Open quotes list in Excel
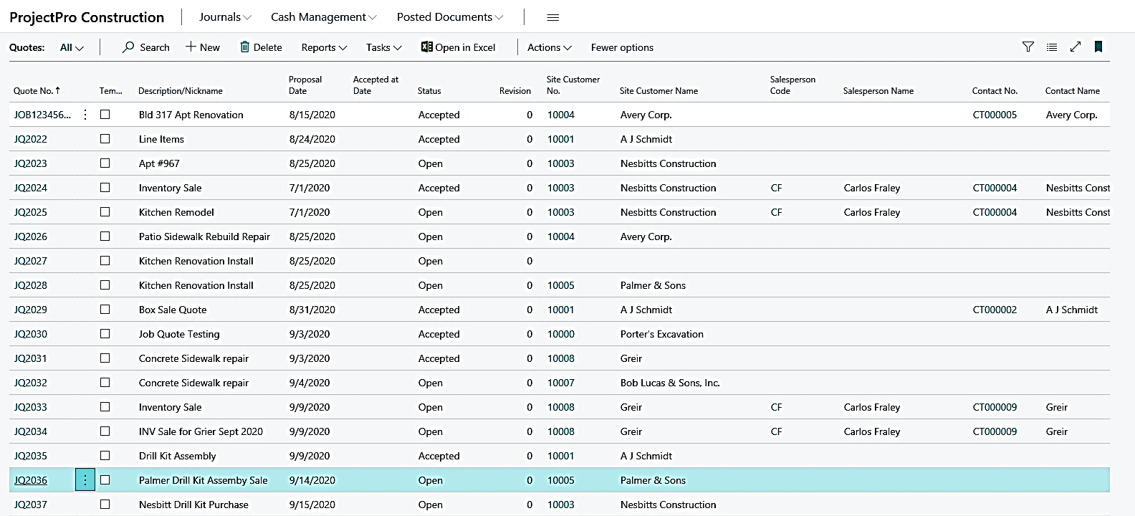Screen dimensions: 1135x516 (x=459, y=47)
